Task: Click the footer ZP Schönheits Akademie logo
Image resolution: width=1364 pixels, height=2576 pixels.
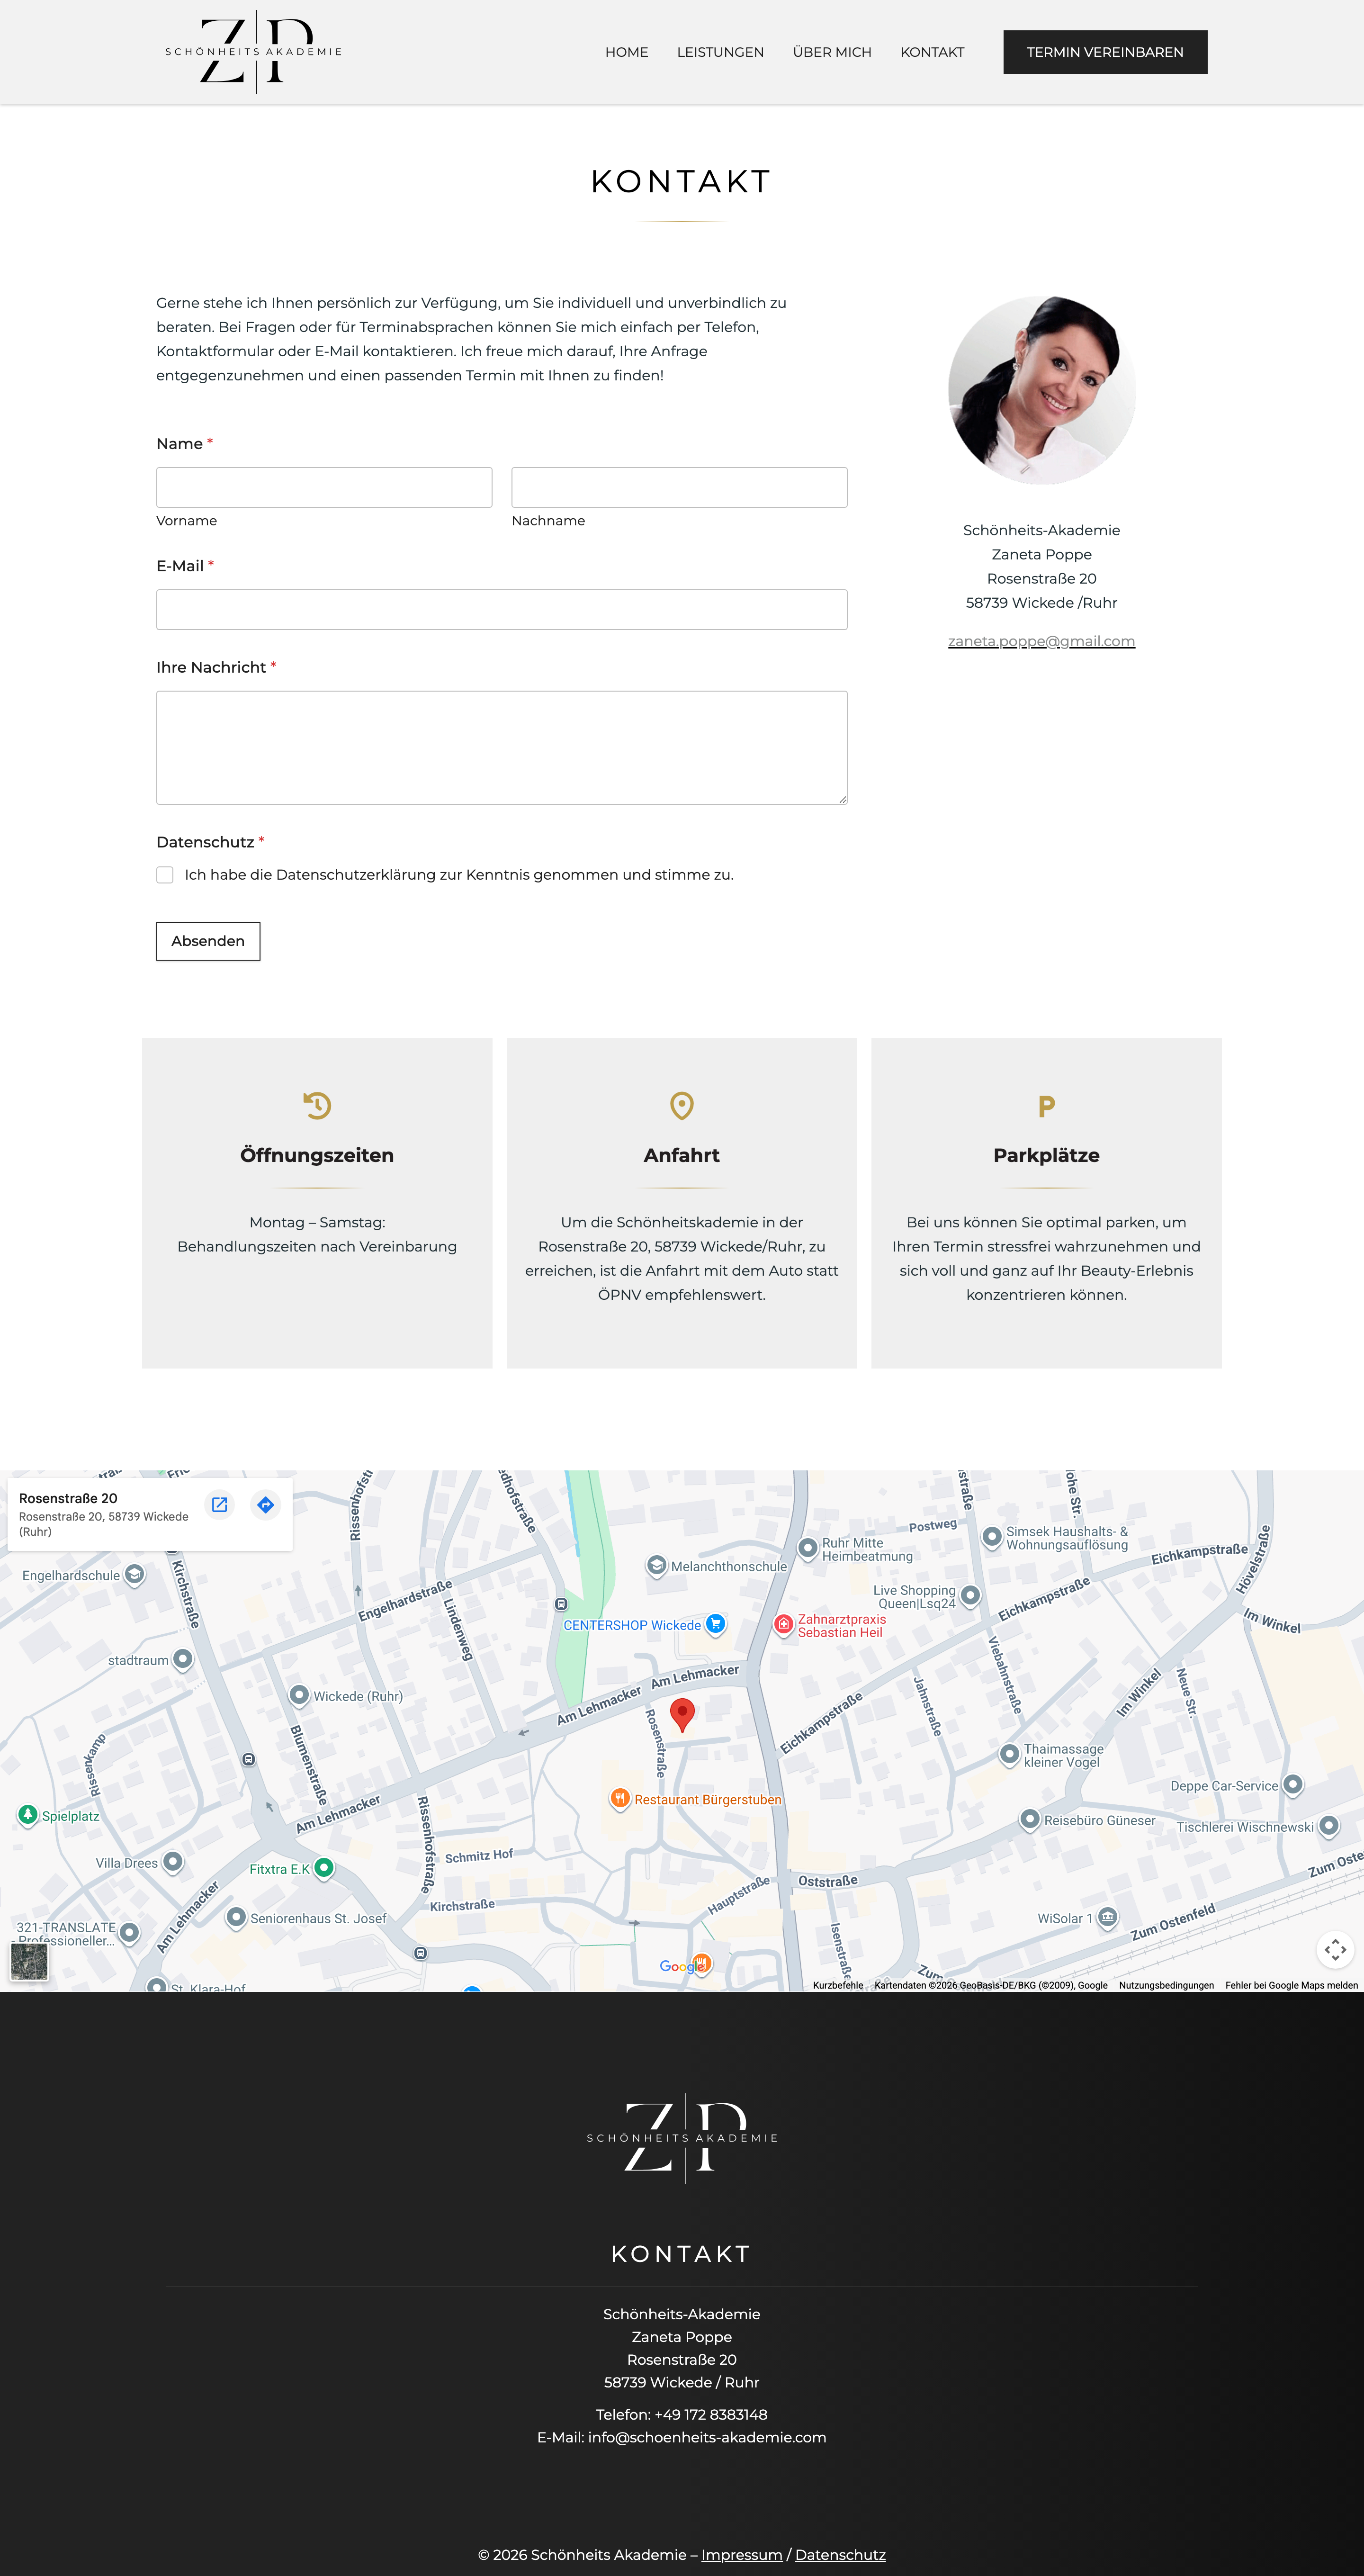Action: point(682,2138)
